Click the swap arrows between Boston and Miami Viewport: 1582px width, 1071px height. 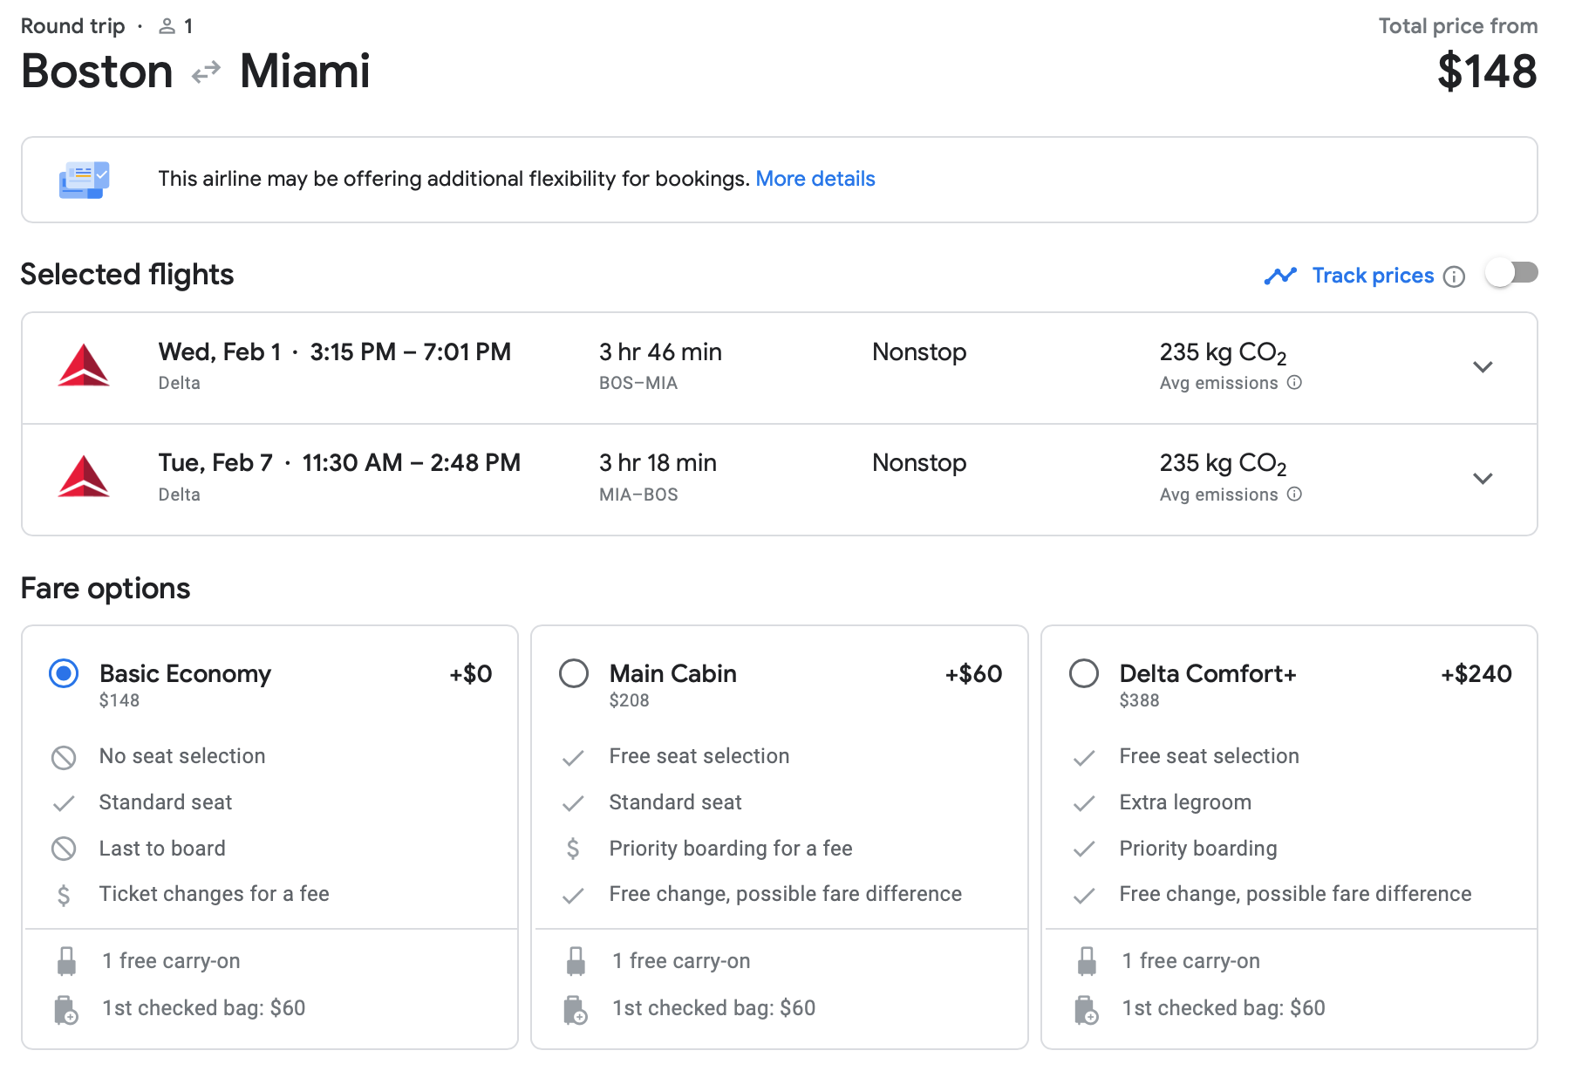coord(206,72)
